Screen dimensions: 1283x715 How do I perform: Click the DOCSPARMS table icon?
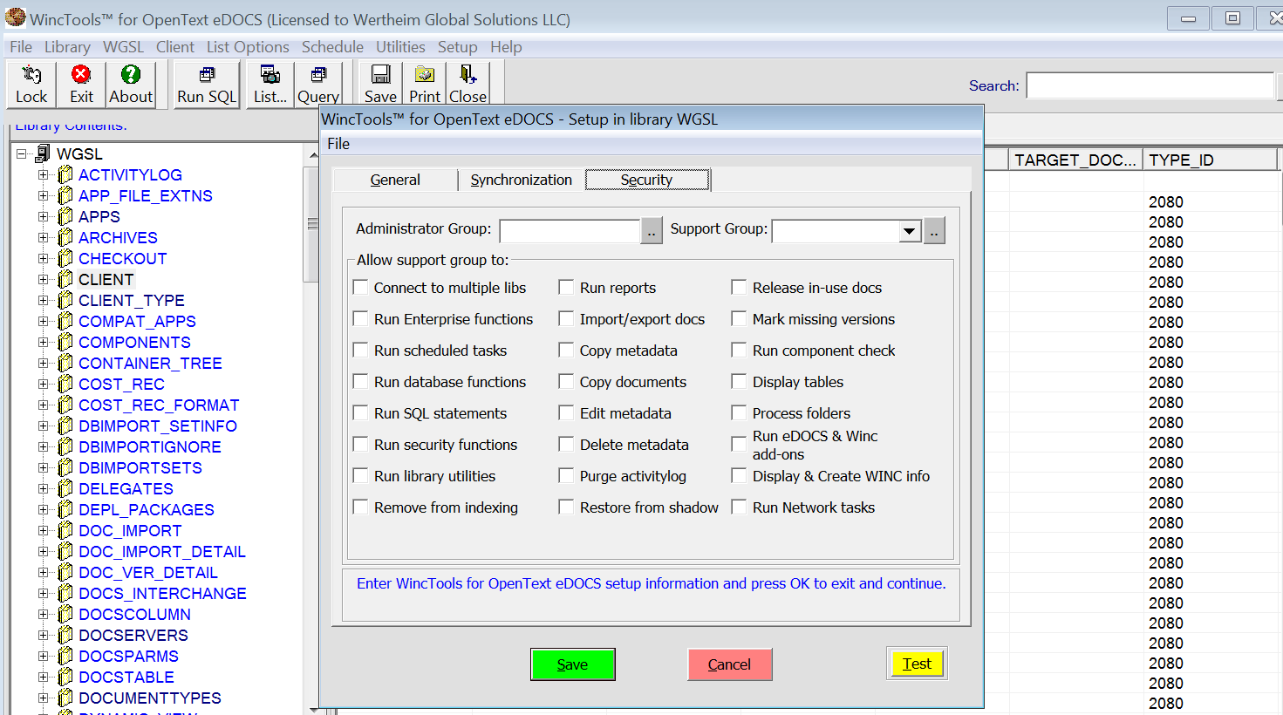(65, 657)
